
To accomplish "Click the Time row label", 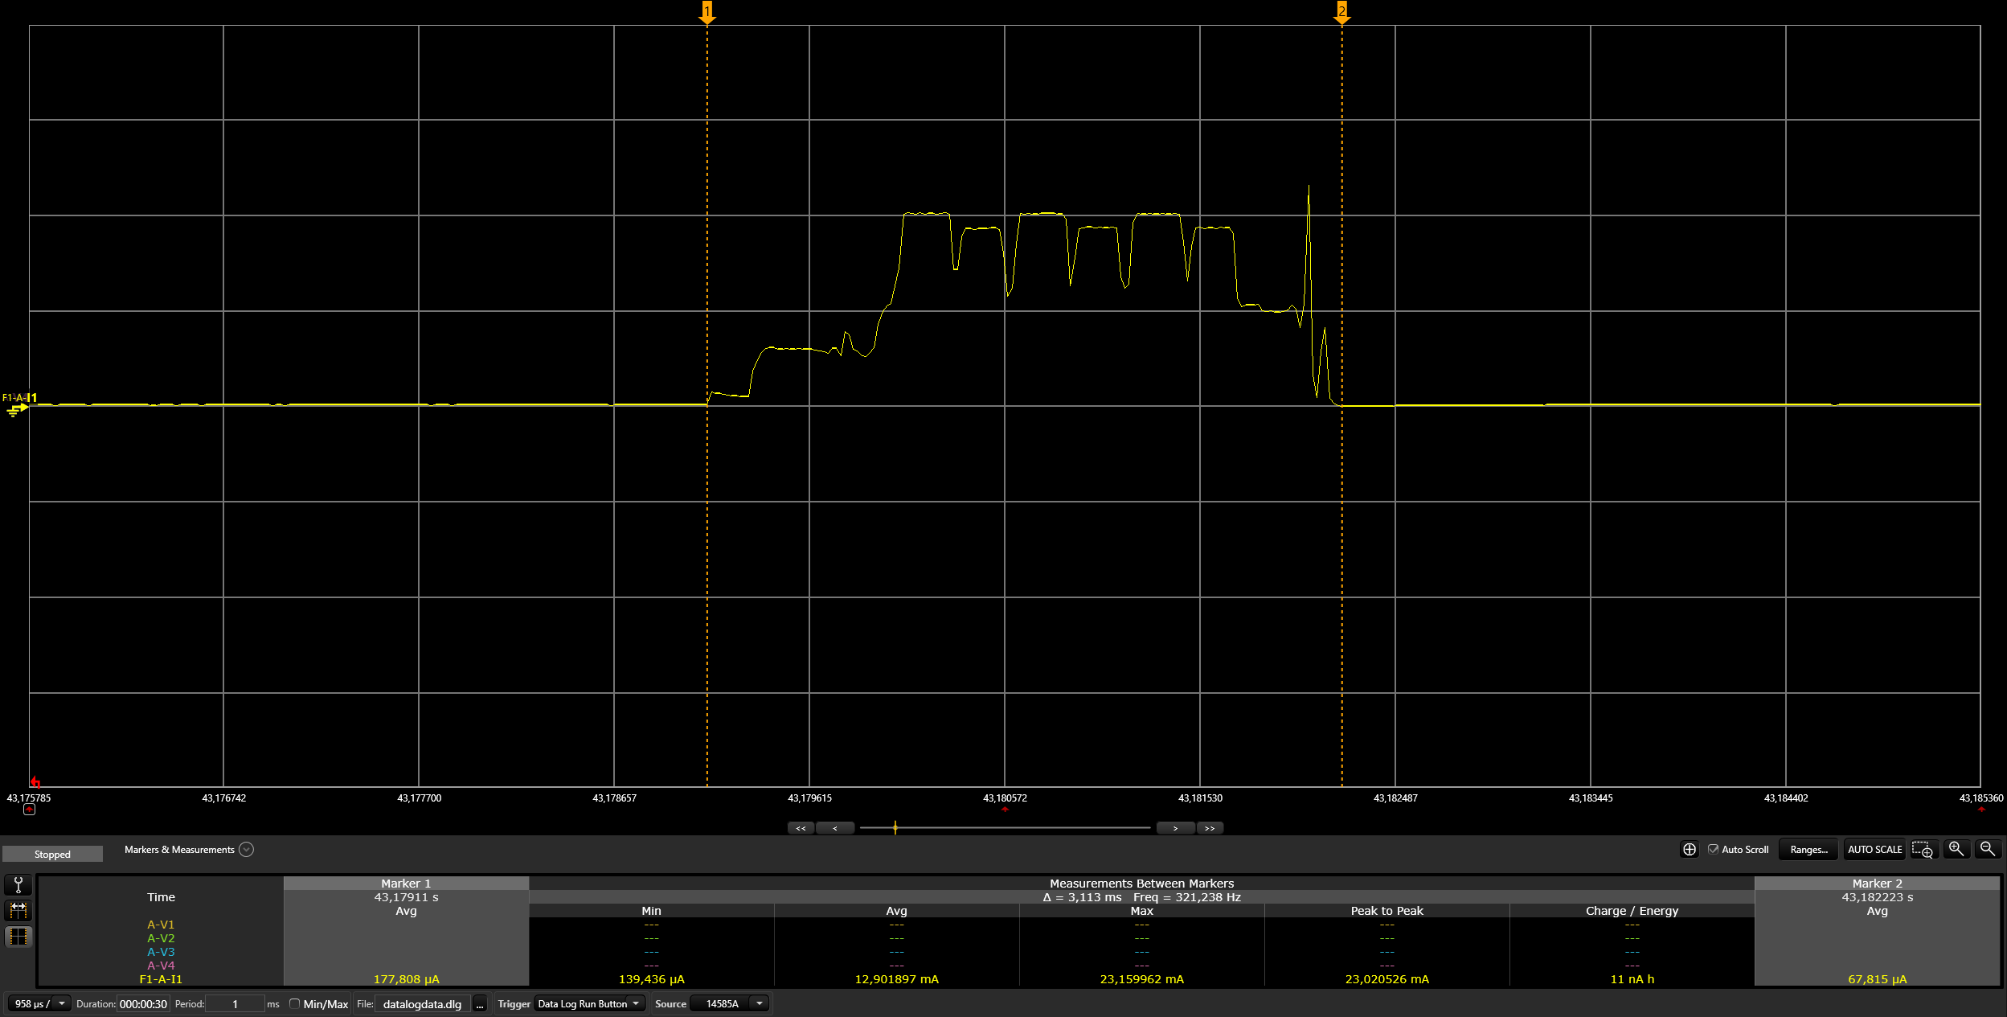I will [x=161, y=897].
